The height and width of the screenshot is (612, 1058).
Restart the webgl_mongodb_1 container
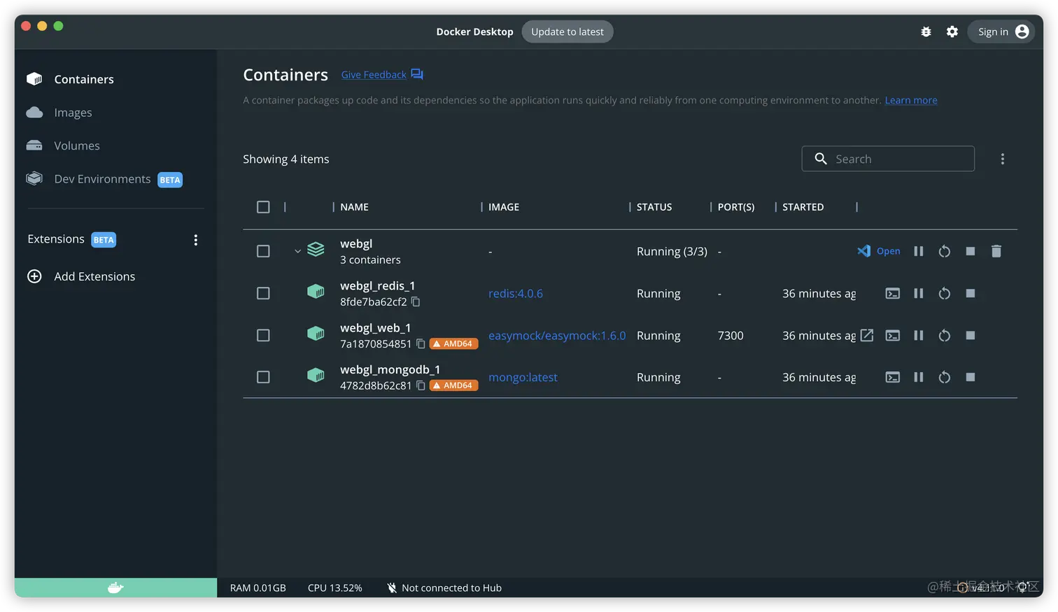point(944,377)
